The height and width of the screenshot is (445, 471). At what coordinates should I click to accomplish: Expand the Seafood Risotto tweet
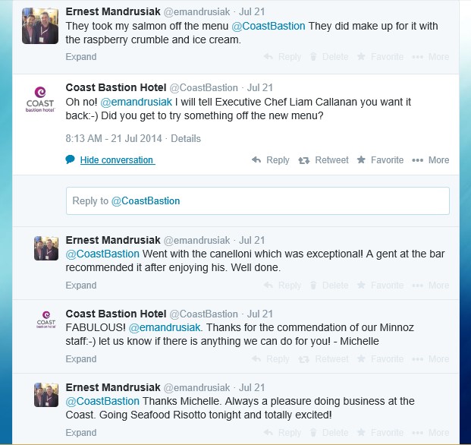pos(81,432)
